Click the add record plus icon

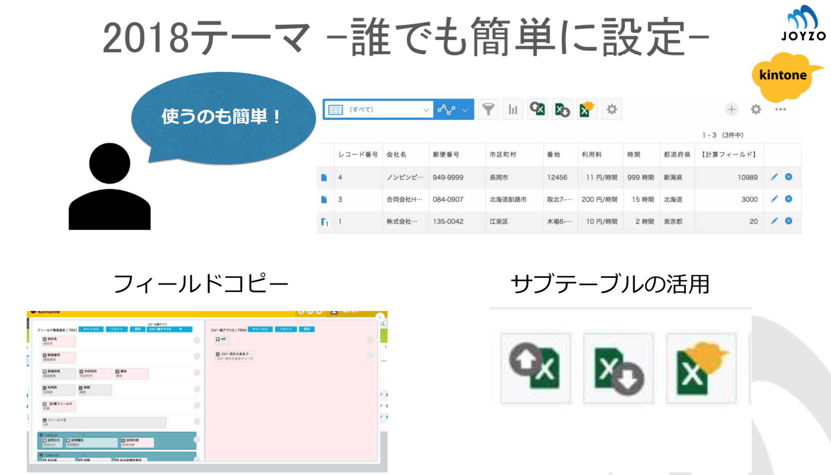[x=732, y=109]
